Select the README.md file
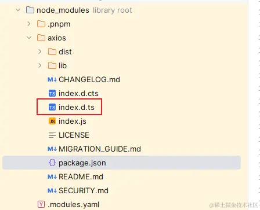This screenshot has width=260, height=210. click(x=81, y=176)
